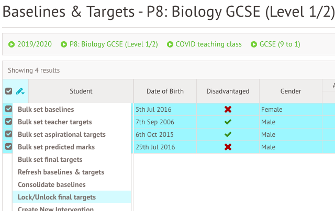This screenshot has width=335, height=211.
Task: Uncheck the first student row checkbox
Action: click(x=8, y=109)
